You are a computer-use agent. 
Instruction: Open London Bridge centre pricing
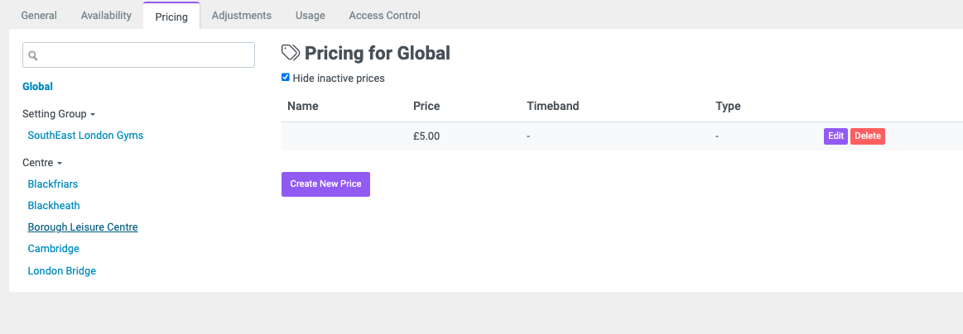pos(62,270)
